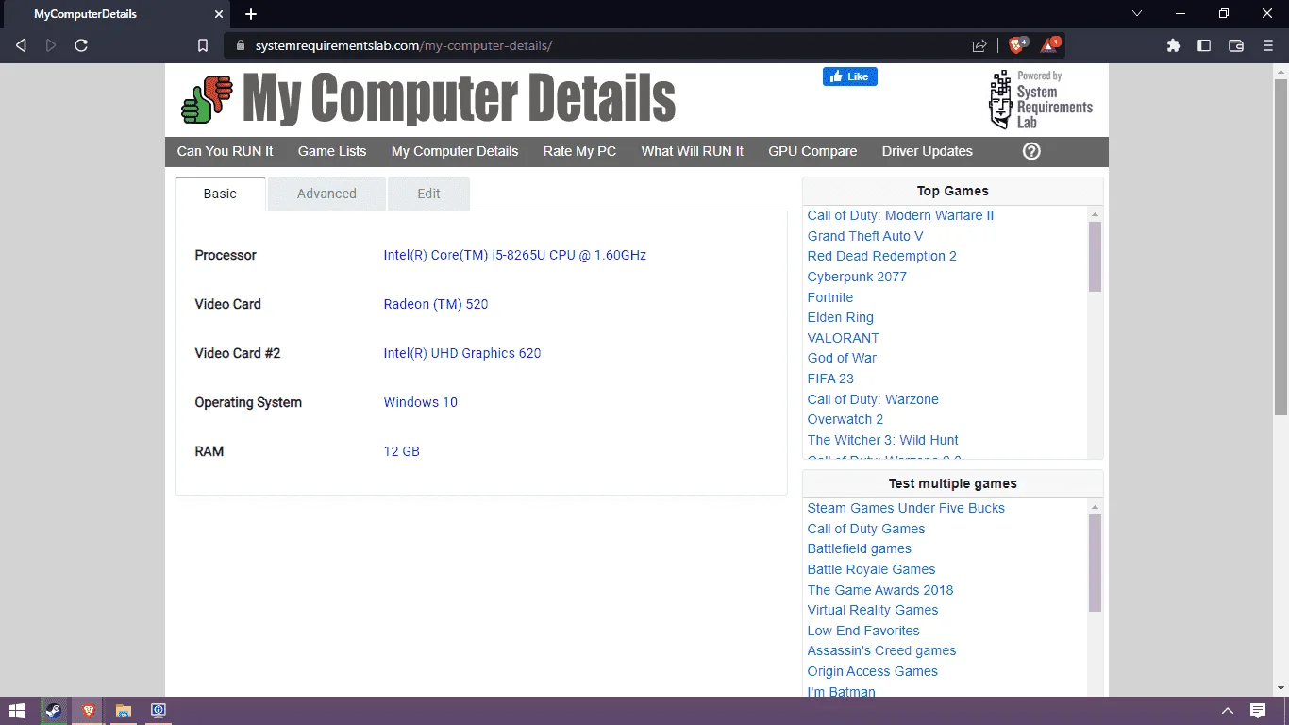
Task: Switch to the Edit tab
Action: click(428, 194)
